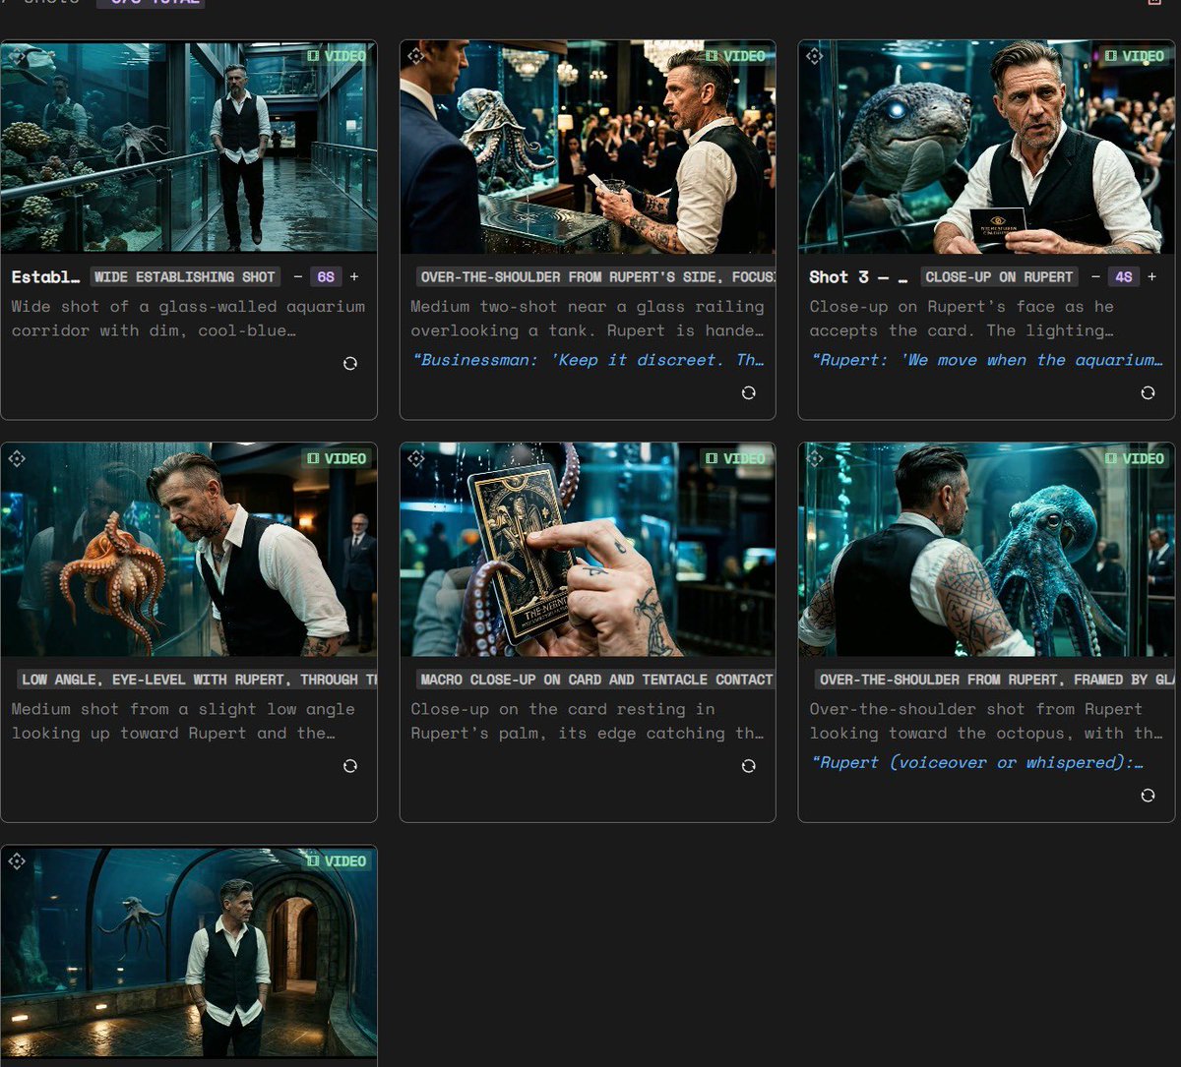Open the aquarium corridor walking thumbnail

tap(189, 147)
